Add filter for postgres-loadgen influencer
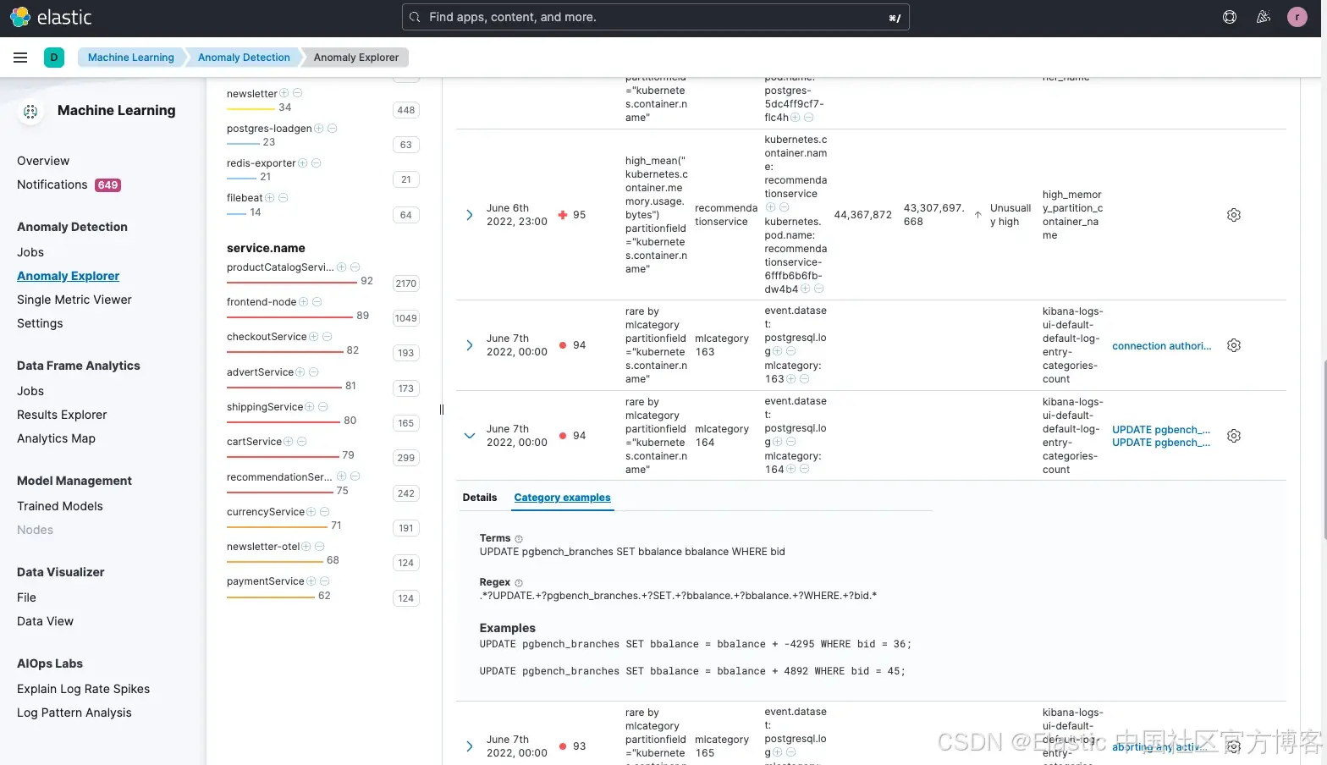Screen dimensions: 1327x765 click(x=319, y=129)
